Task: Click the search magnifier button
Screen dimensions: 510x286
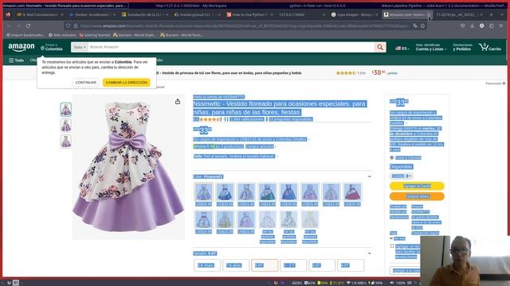Action: click(380, 48)
